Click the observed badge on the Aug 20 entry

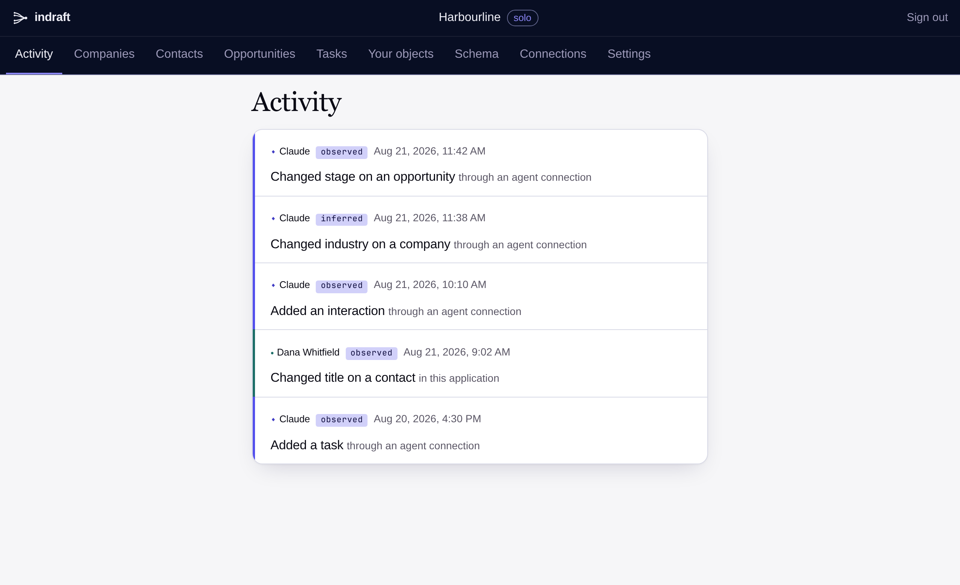(x=341, y=420)
